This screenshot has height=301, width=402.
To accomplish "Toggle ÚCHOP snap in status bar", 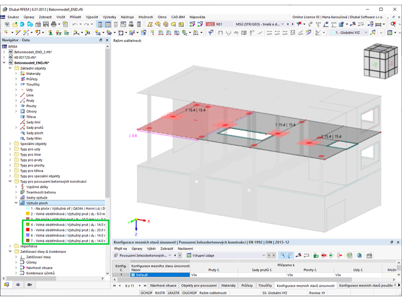I will [x=147, y=293].
